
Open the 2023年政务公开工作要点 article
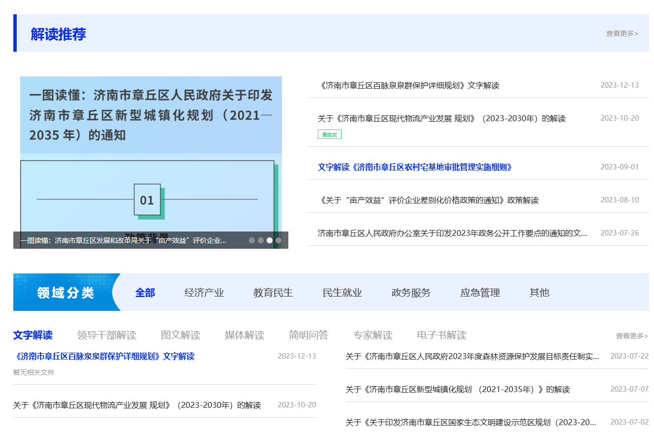pos(452,233)
